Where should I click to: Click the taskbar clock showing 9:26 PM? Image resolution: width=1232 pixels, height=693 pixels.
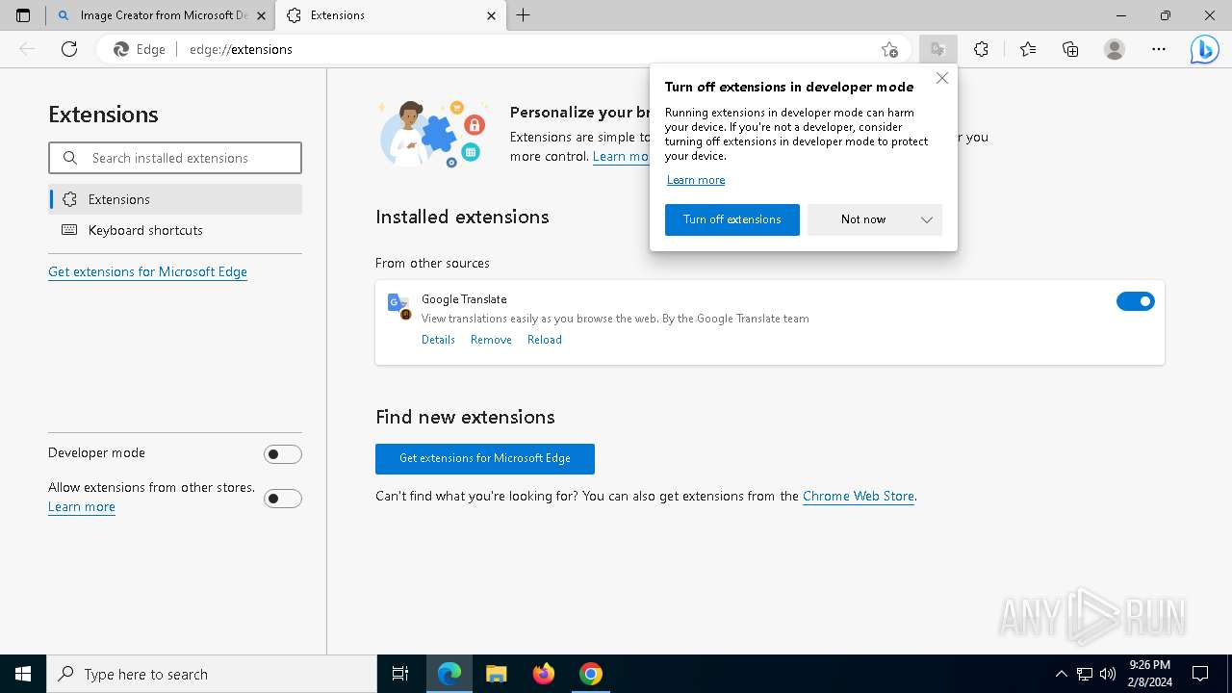point(1150,674)
